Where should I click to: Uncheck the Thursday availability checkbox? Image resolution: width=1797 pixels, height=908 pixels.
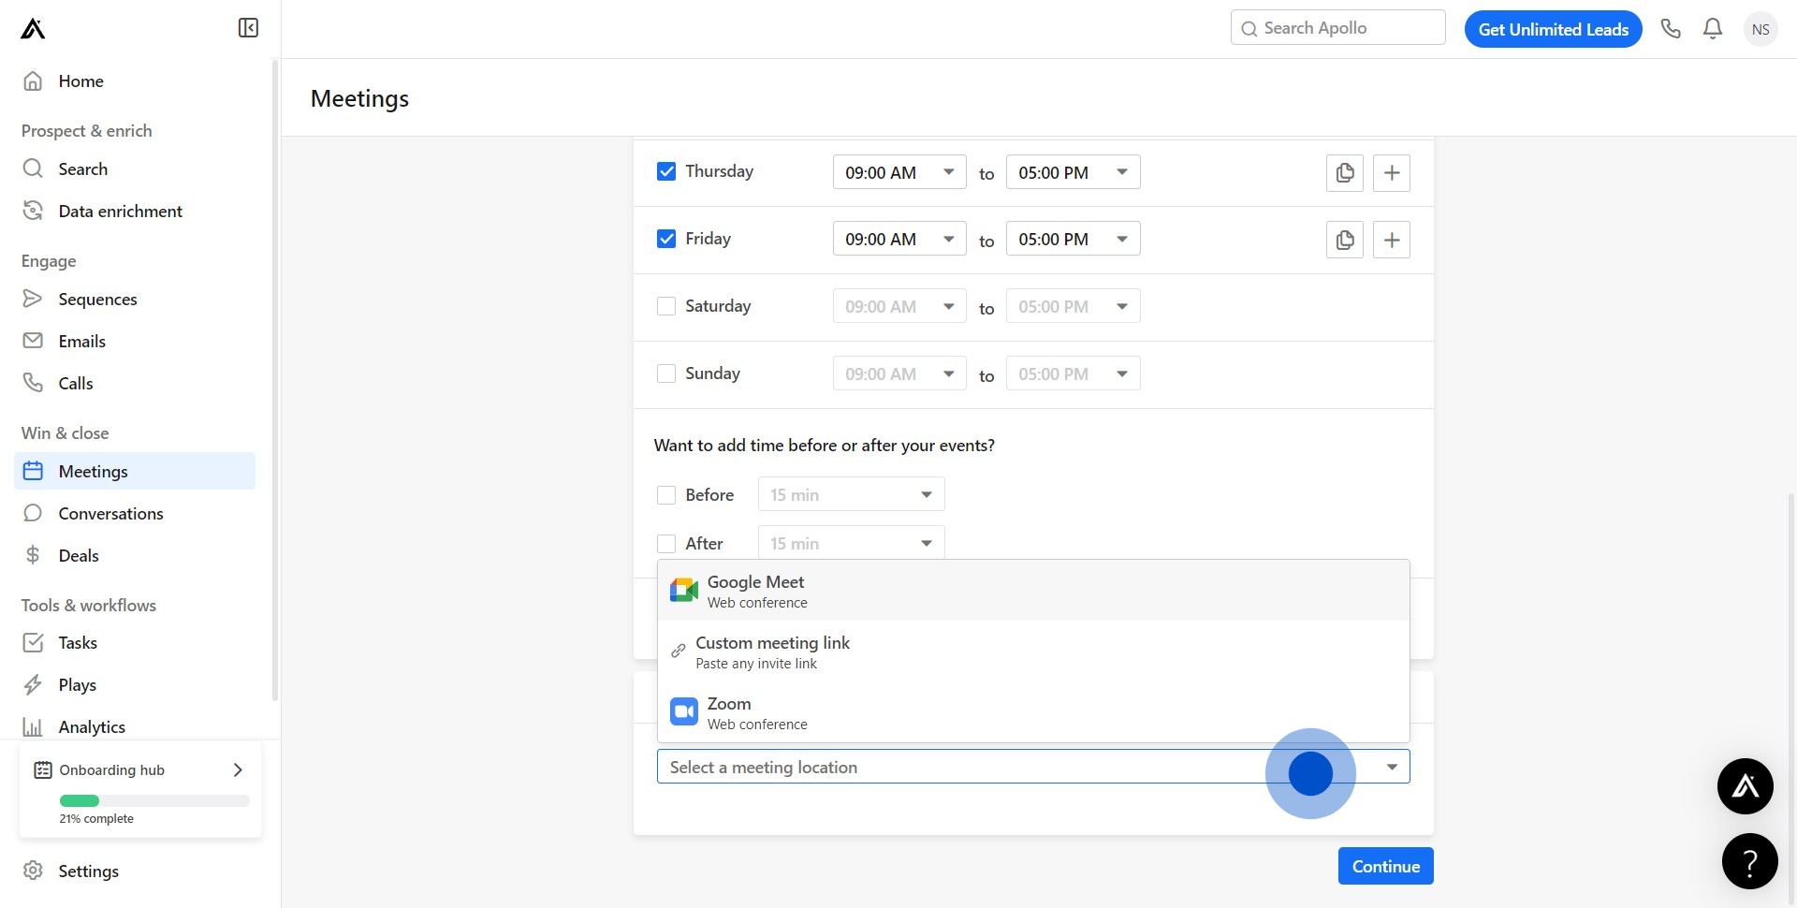pos(666,171)
